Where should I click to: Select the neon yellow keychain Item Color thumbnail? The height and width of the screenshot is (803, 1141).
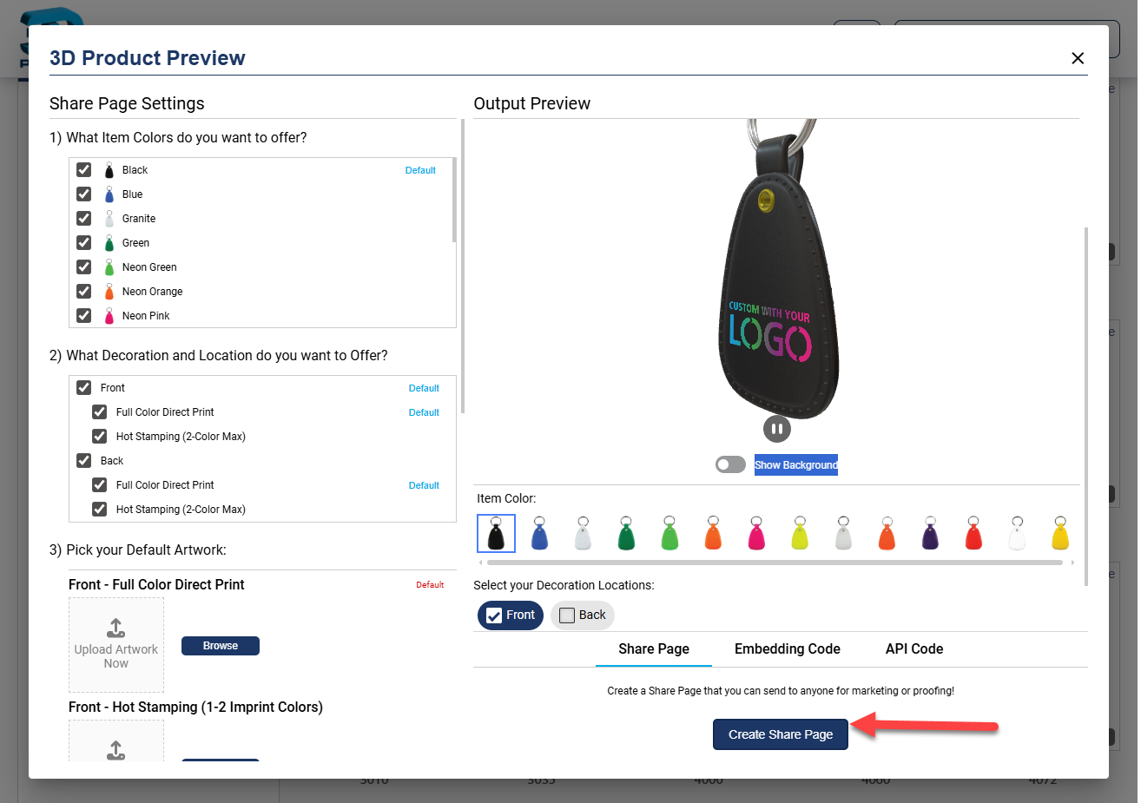coord(800,533)
